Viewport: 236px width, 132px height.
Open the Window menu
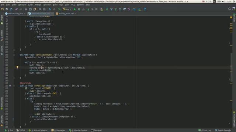tap(80, 5)
